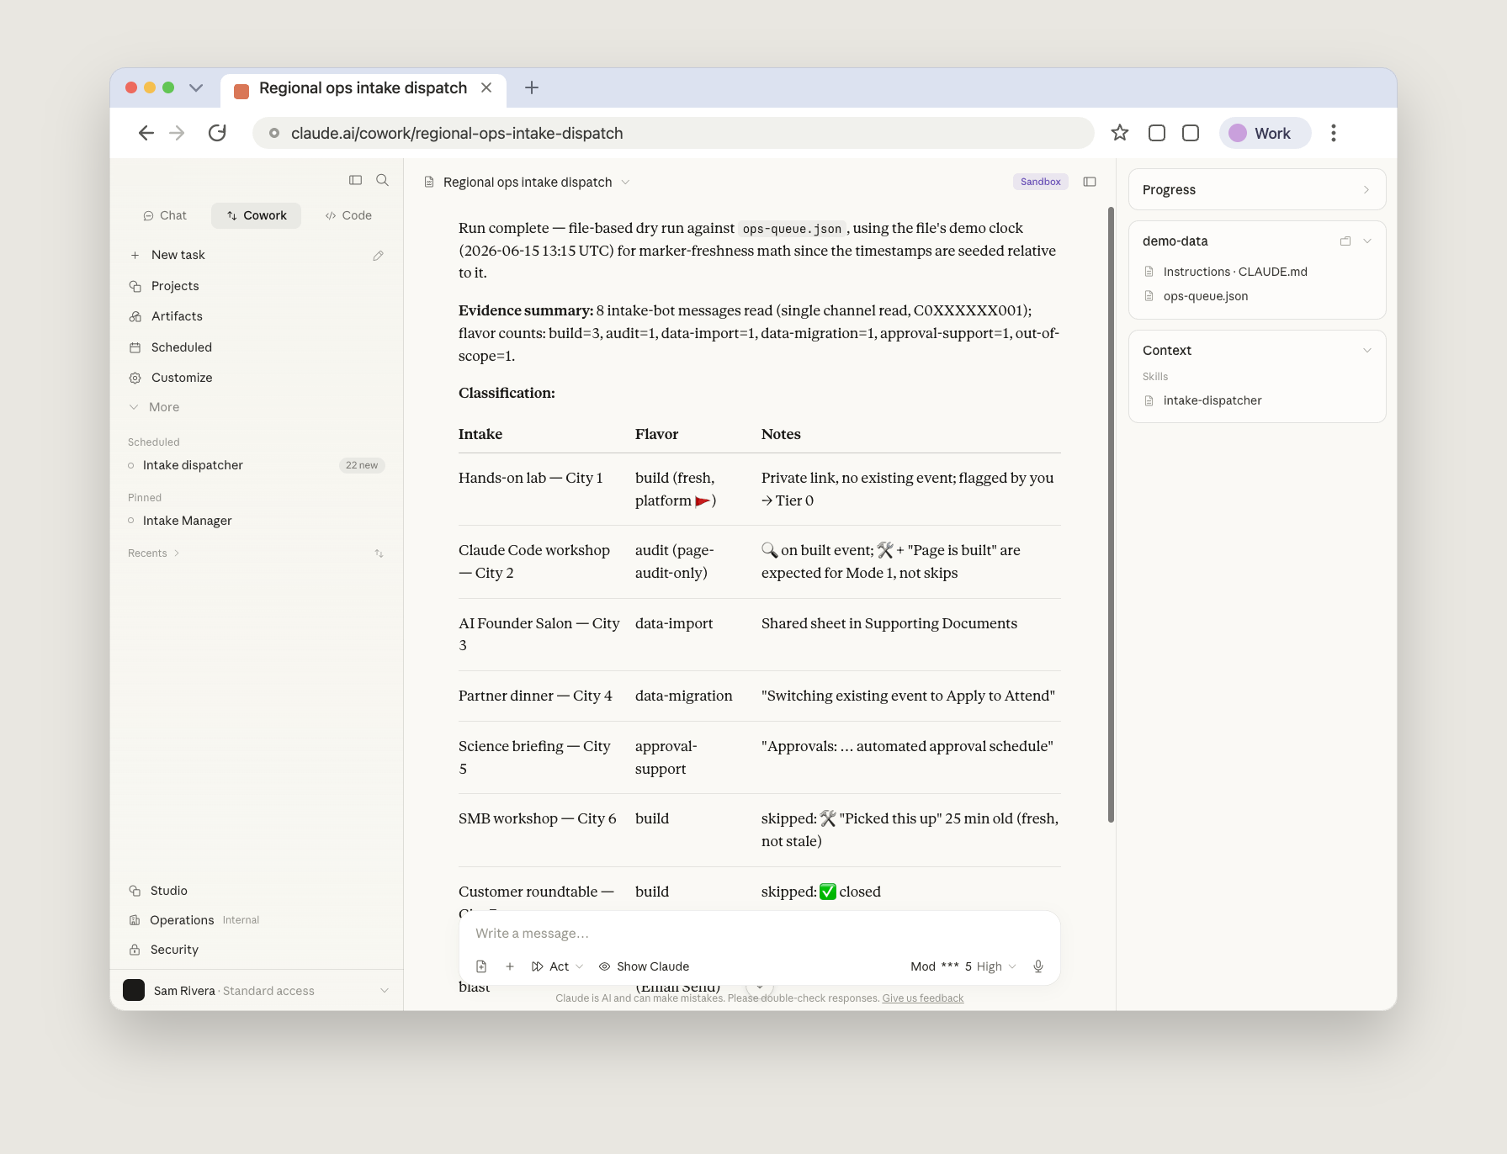This screenshot has width=1507, height=1154.
Task: Click the Write a message input
Action: click(759, 934)
